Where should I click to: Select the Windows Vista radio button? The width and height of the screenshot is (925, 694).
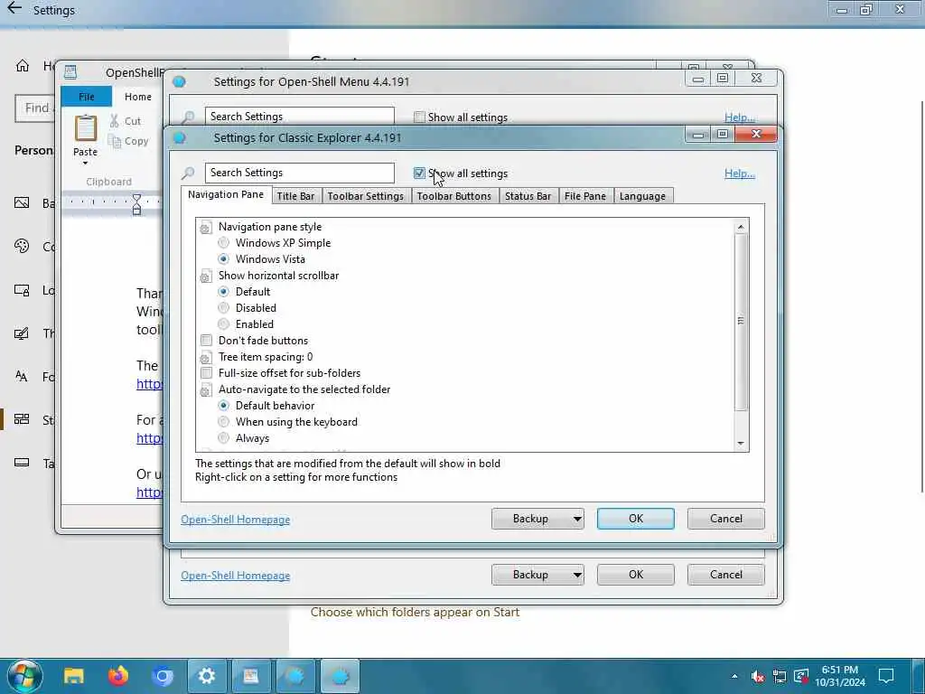point(224,259)
